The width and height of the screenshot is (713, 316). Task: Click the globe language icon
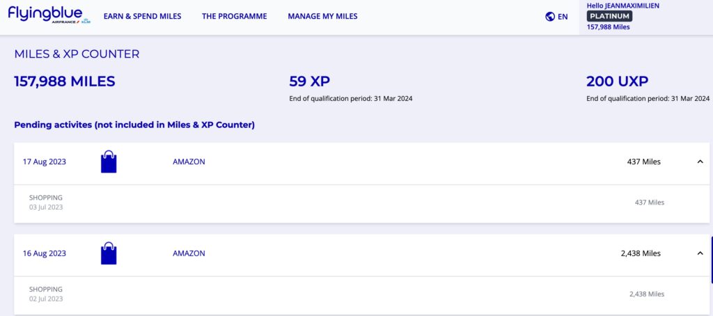click(x=550, y=17)
